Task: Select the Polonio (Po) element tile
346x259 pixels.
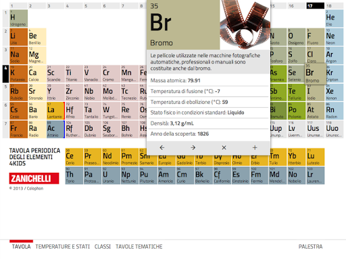Action: point(297,111)
